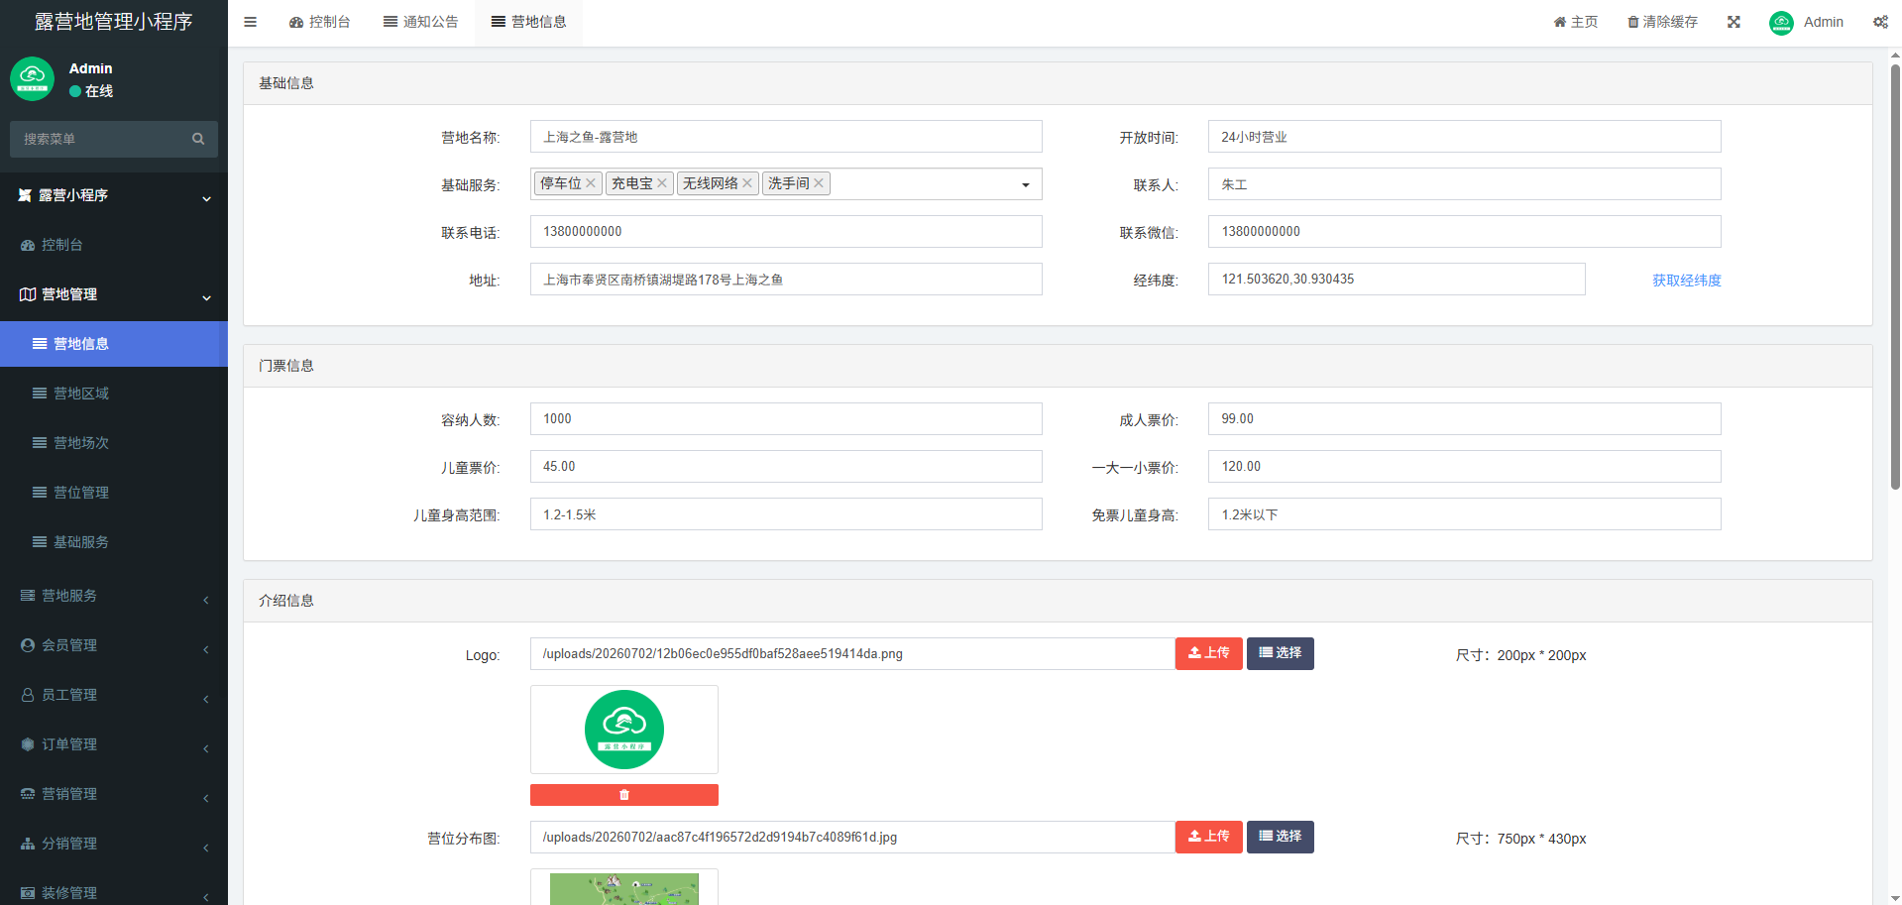Click the 主页 home link
The width and height of the screenshot is (1902, 905).
[x=1576, y=22]
